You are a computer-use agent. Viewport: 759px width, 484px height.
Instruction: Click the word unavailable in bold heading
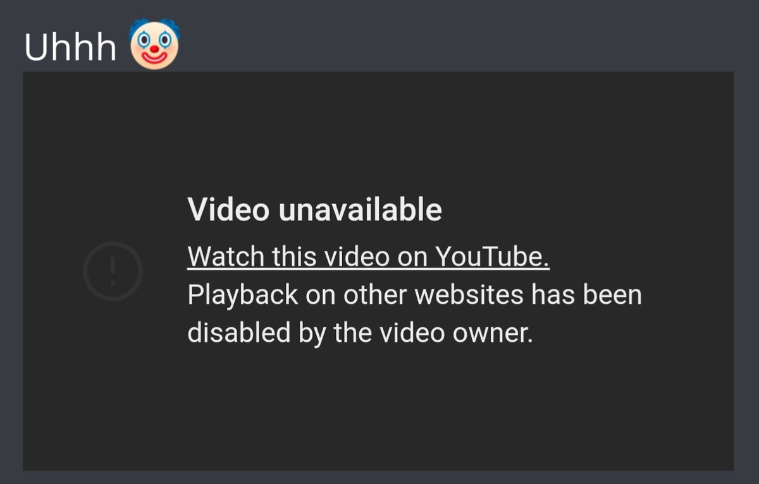tap(360, 210)
